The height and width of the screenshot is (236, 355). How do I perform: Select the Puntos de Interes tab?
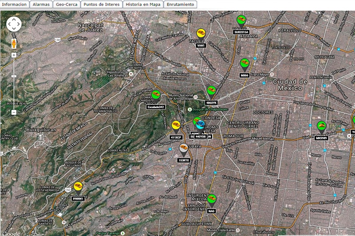(x=102, y=4)
